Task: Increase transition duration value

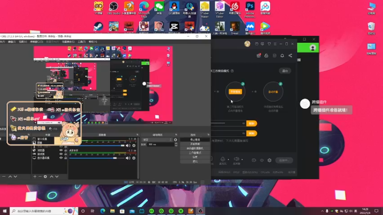Action: 176,143
